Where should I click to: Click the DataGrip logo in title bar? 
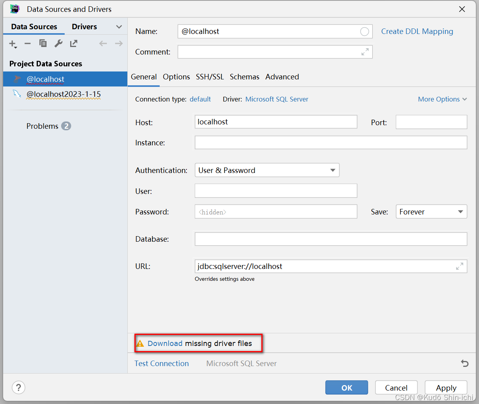[x=15, y=9]
